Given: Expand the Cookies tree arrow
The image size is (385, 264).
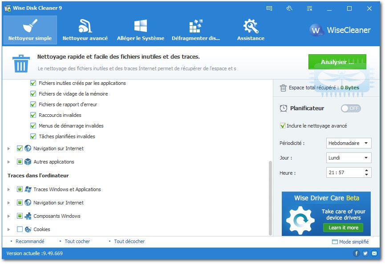Looking at the screenshot, I should 8,229.
